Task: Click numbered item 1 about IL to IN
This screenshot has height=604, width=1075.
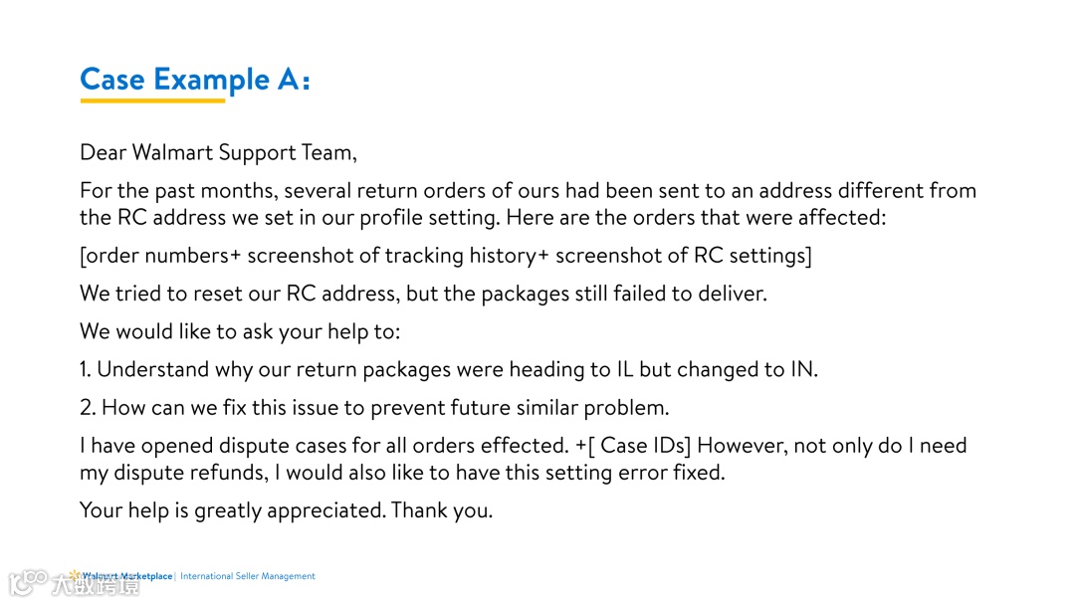Action: tap(449, 369)
